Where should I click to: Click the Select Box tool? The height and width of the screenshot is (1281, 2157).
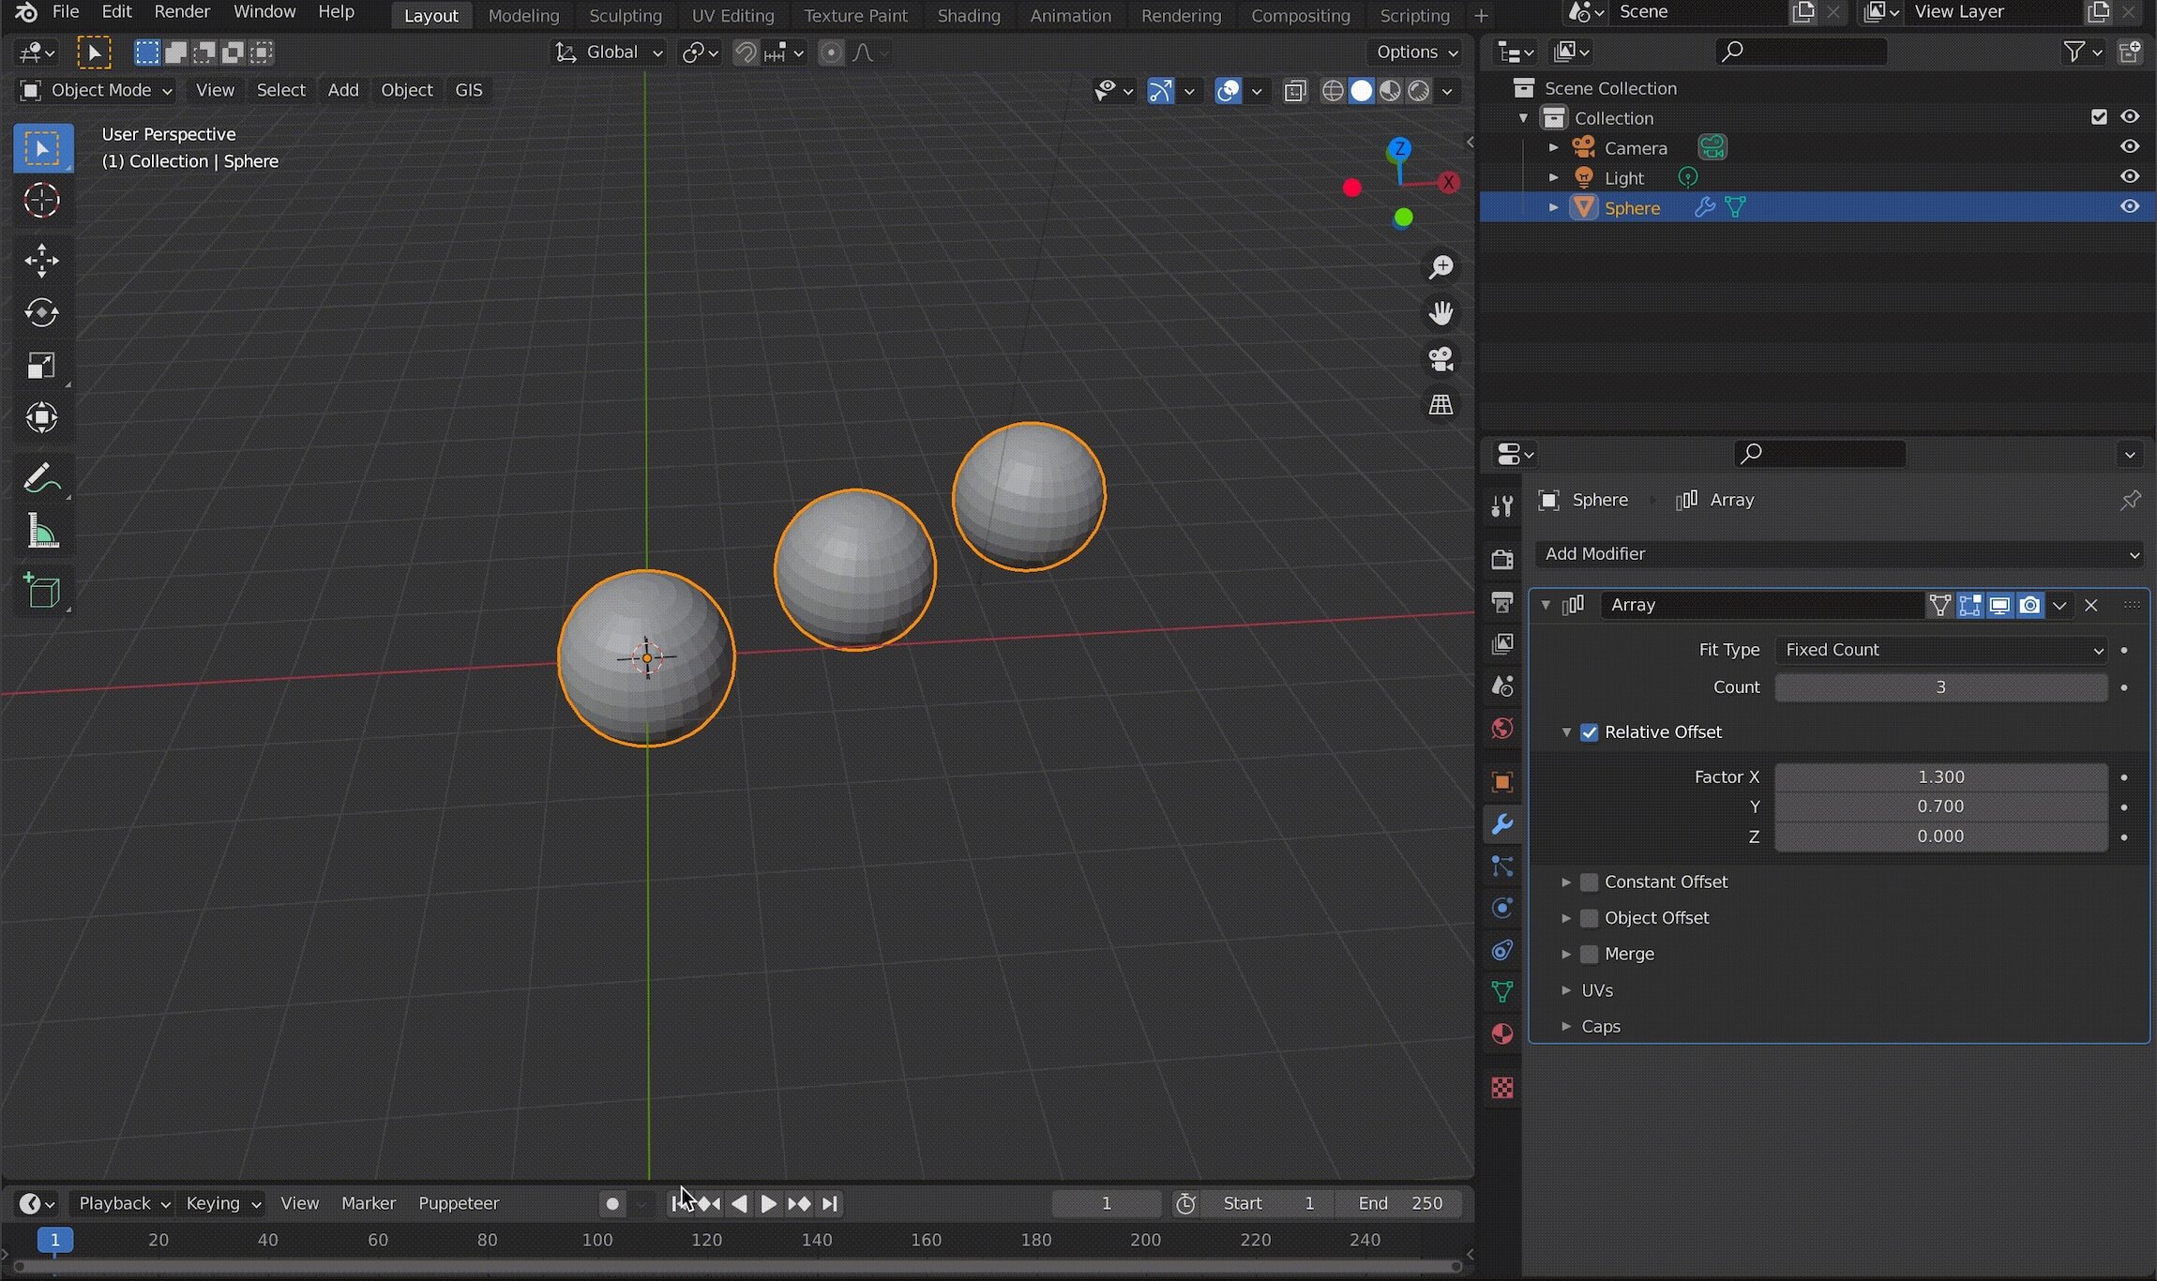point(41,148)
